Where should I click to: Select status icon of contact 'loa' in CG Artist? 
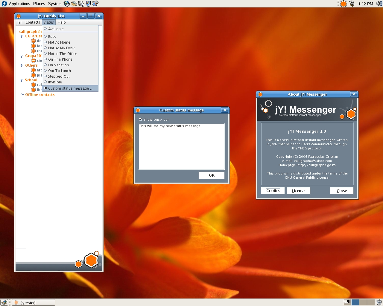point(34,46)
